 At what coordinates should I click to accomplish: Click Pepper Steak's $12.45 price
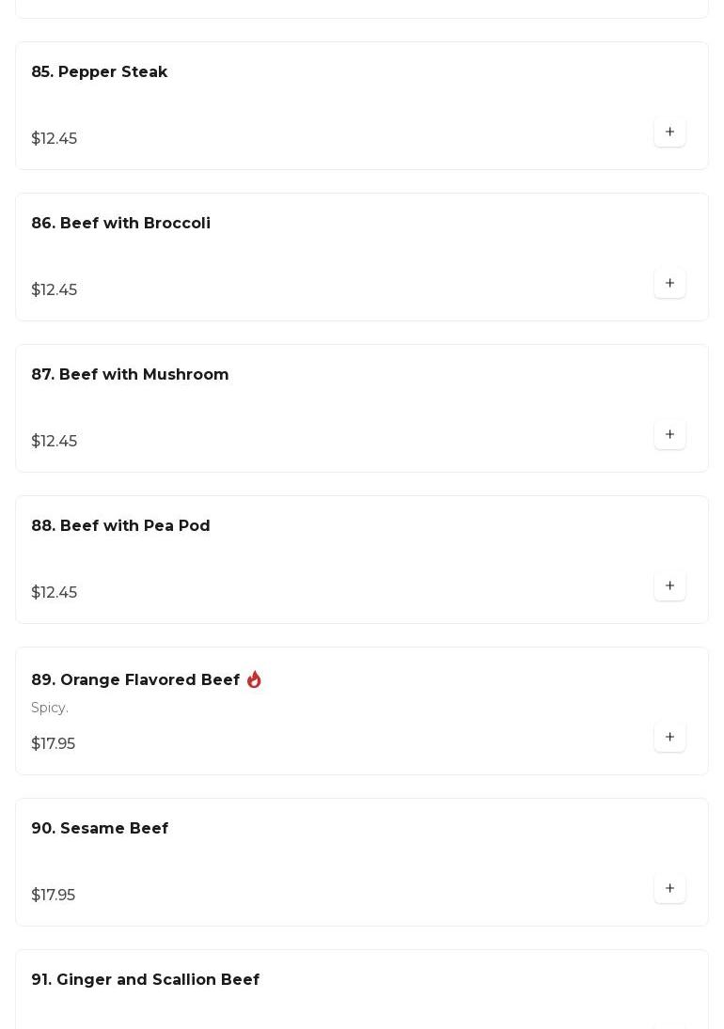tap(55, 139)
